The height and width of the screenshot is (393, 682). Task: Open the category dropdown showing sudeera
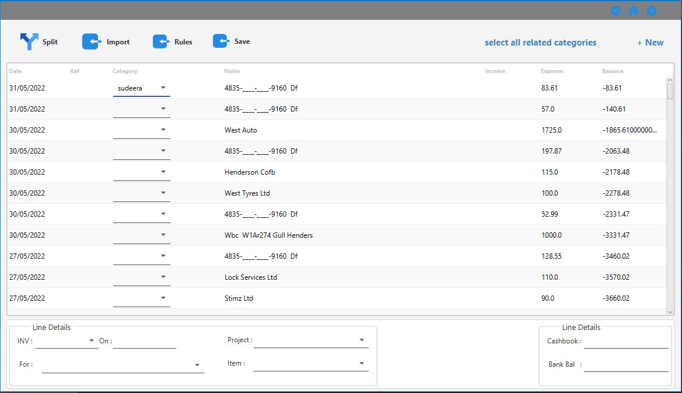163,88
